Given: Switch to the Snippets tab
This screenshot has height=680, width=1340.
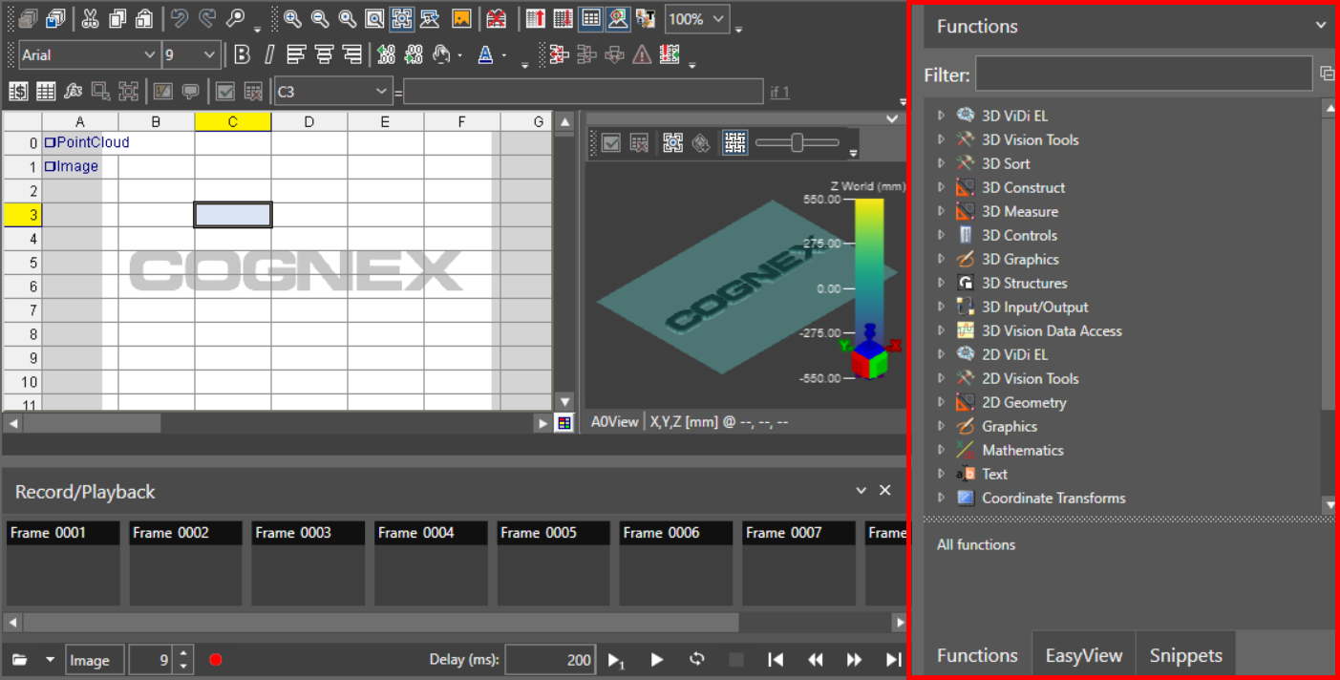Looking at the screenshot, I should point(1185,655).
